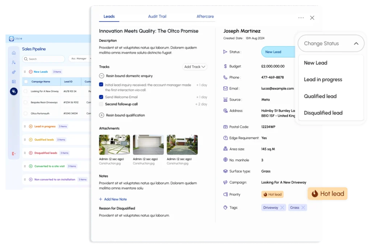The height and width of the screenshot is (248, 371).
Task: Select the Looking For A New Driway row checkbox
Action: [x=26, y=91]
